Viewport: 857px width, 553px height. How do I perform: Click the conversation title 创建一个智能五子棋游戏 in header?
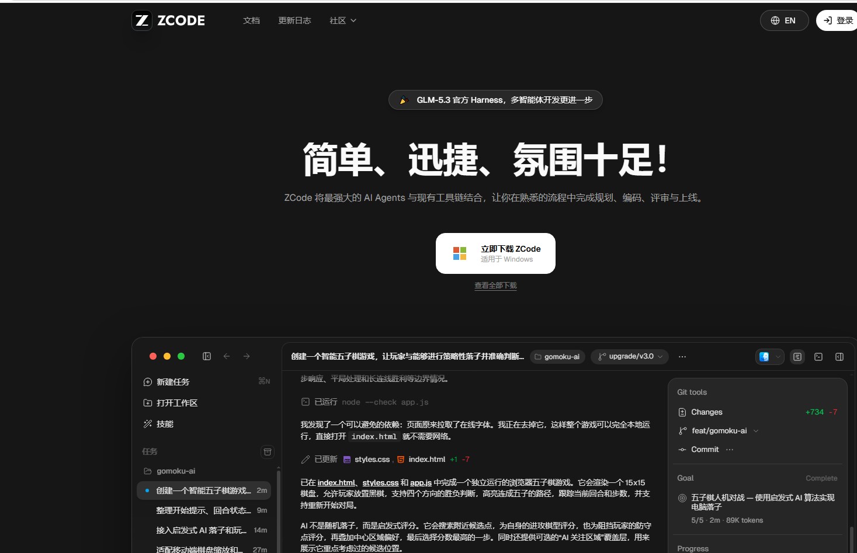click(408, 357)
